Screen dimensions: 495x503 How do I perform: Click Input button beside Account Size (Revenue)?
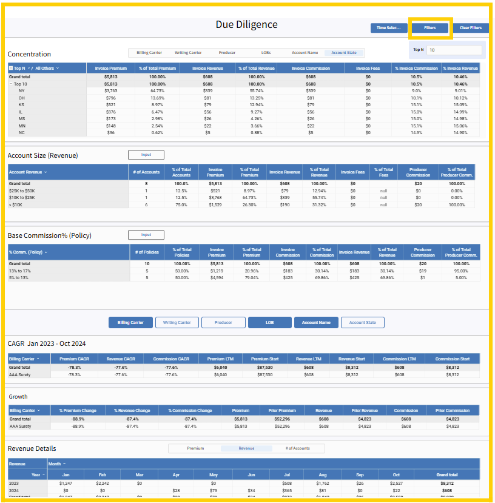[146, 155]
